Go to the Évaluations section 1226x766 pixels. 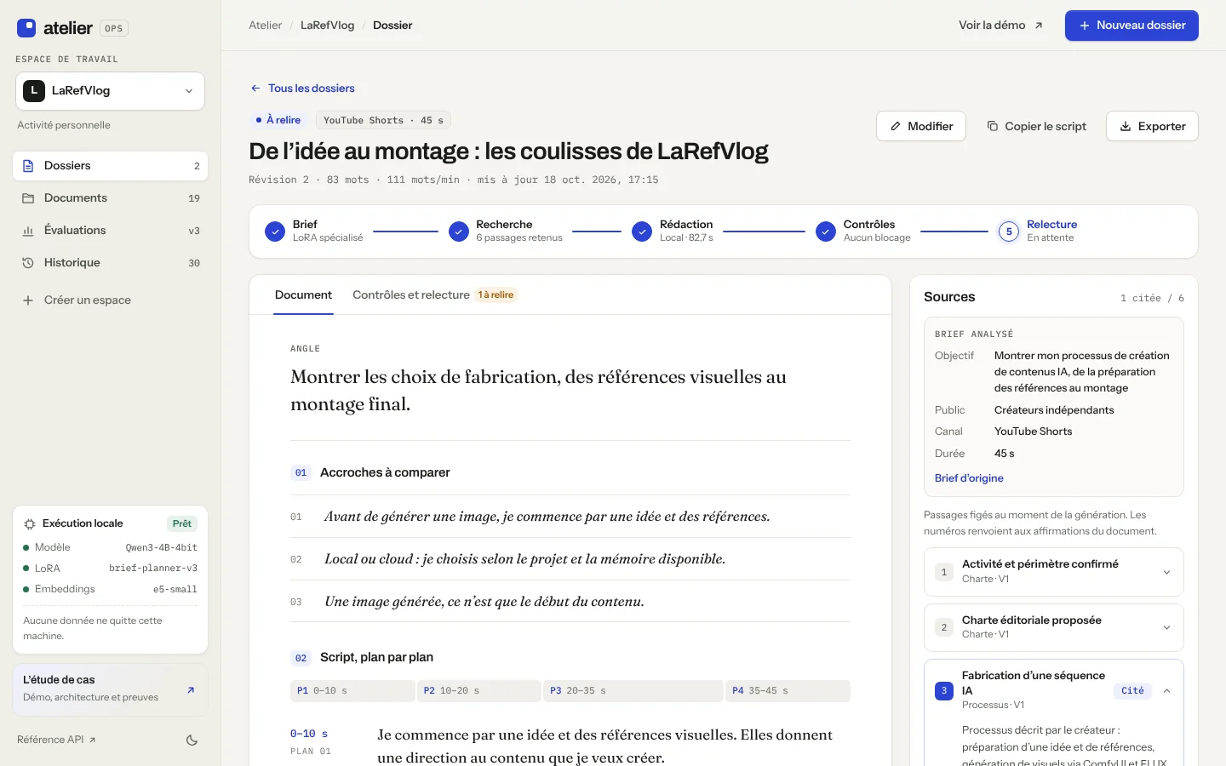coord(110,231)
